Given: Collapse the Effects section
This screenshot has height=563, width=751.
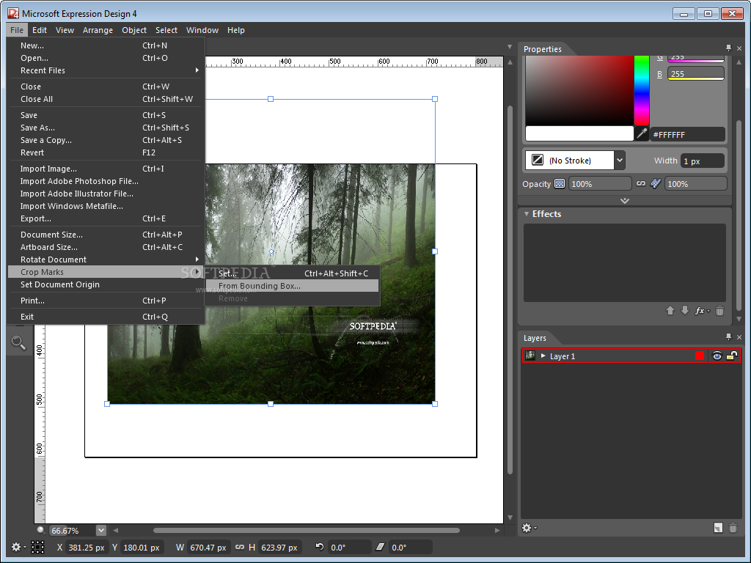Looking at the screenshot, I should pyautogui.click(x=527, y=214).
